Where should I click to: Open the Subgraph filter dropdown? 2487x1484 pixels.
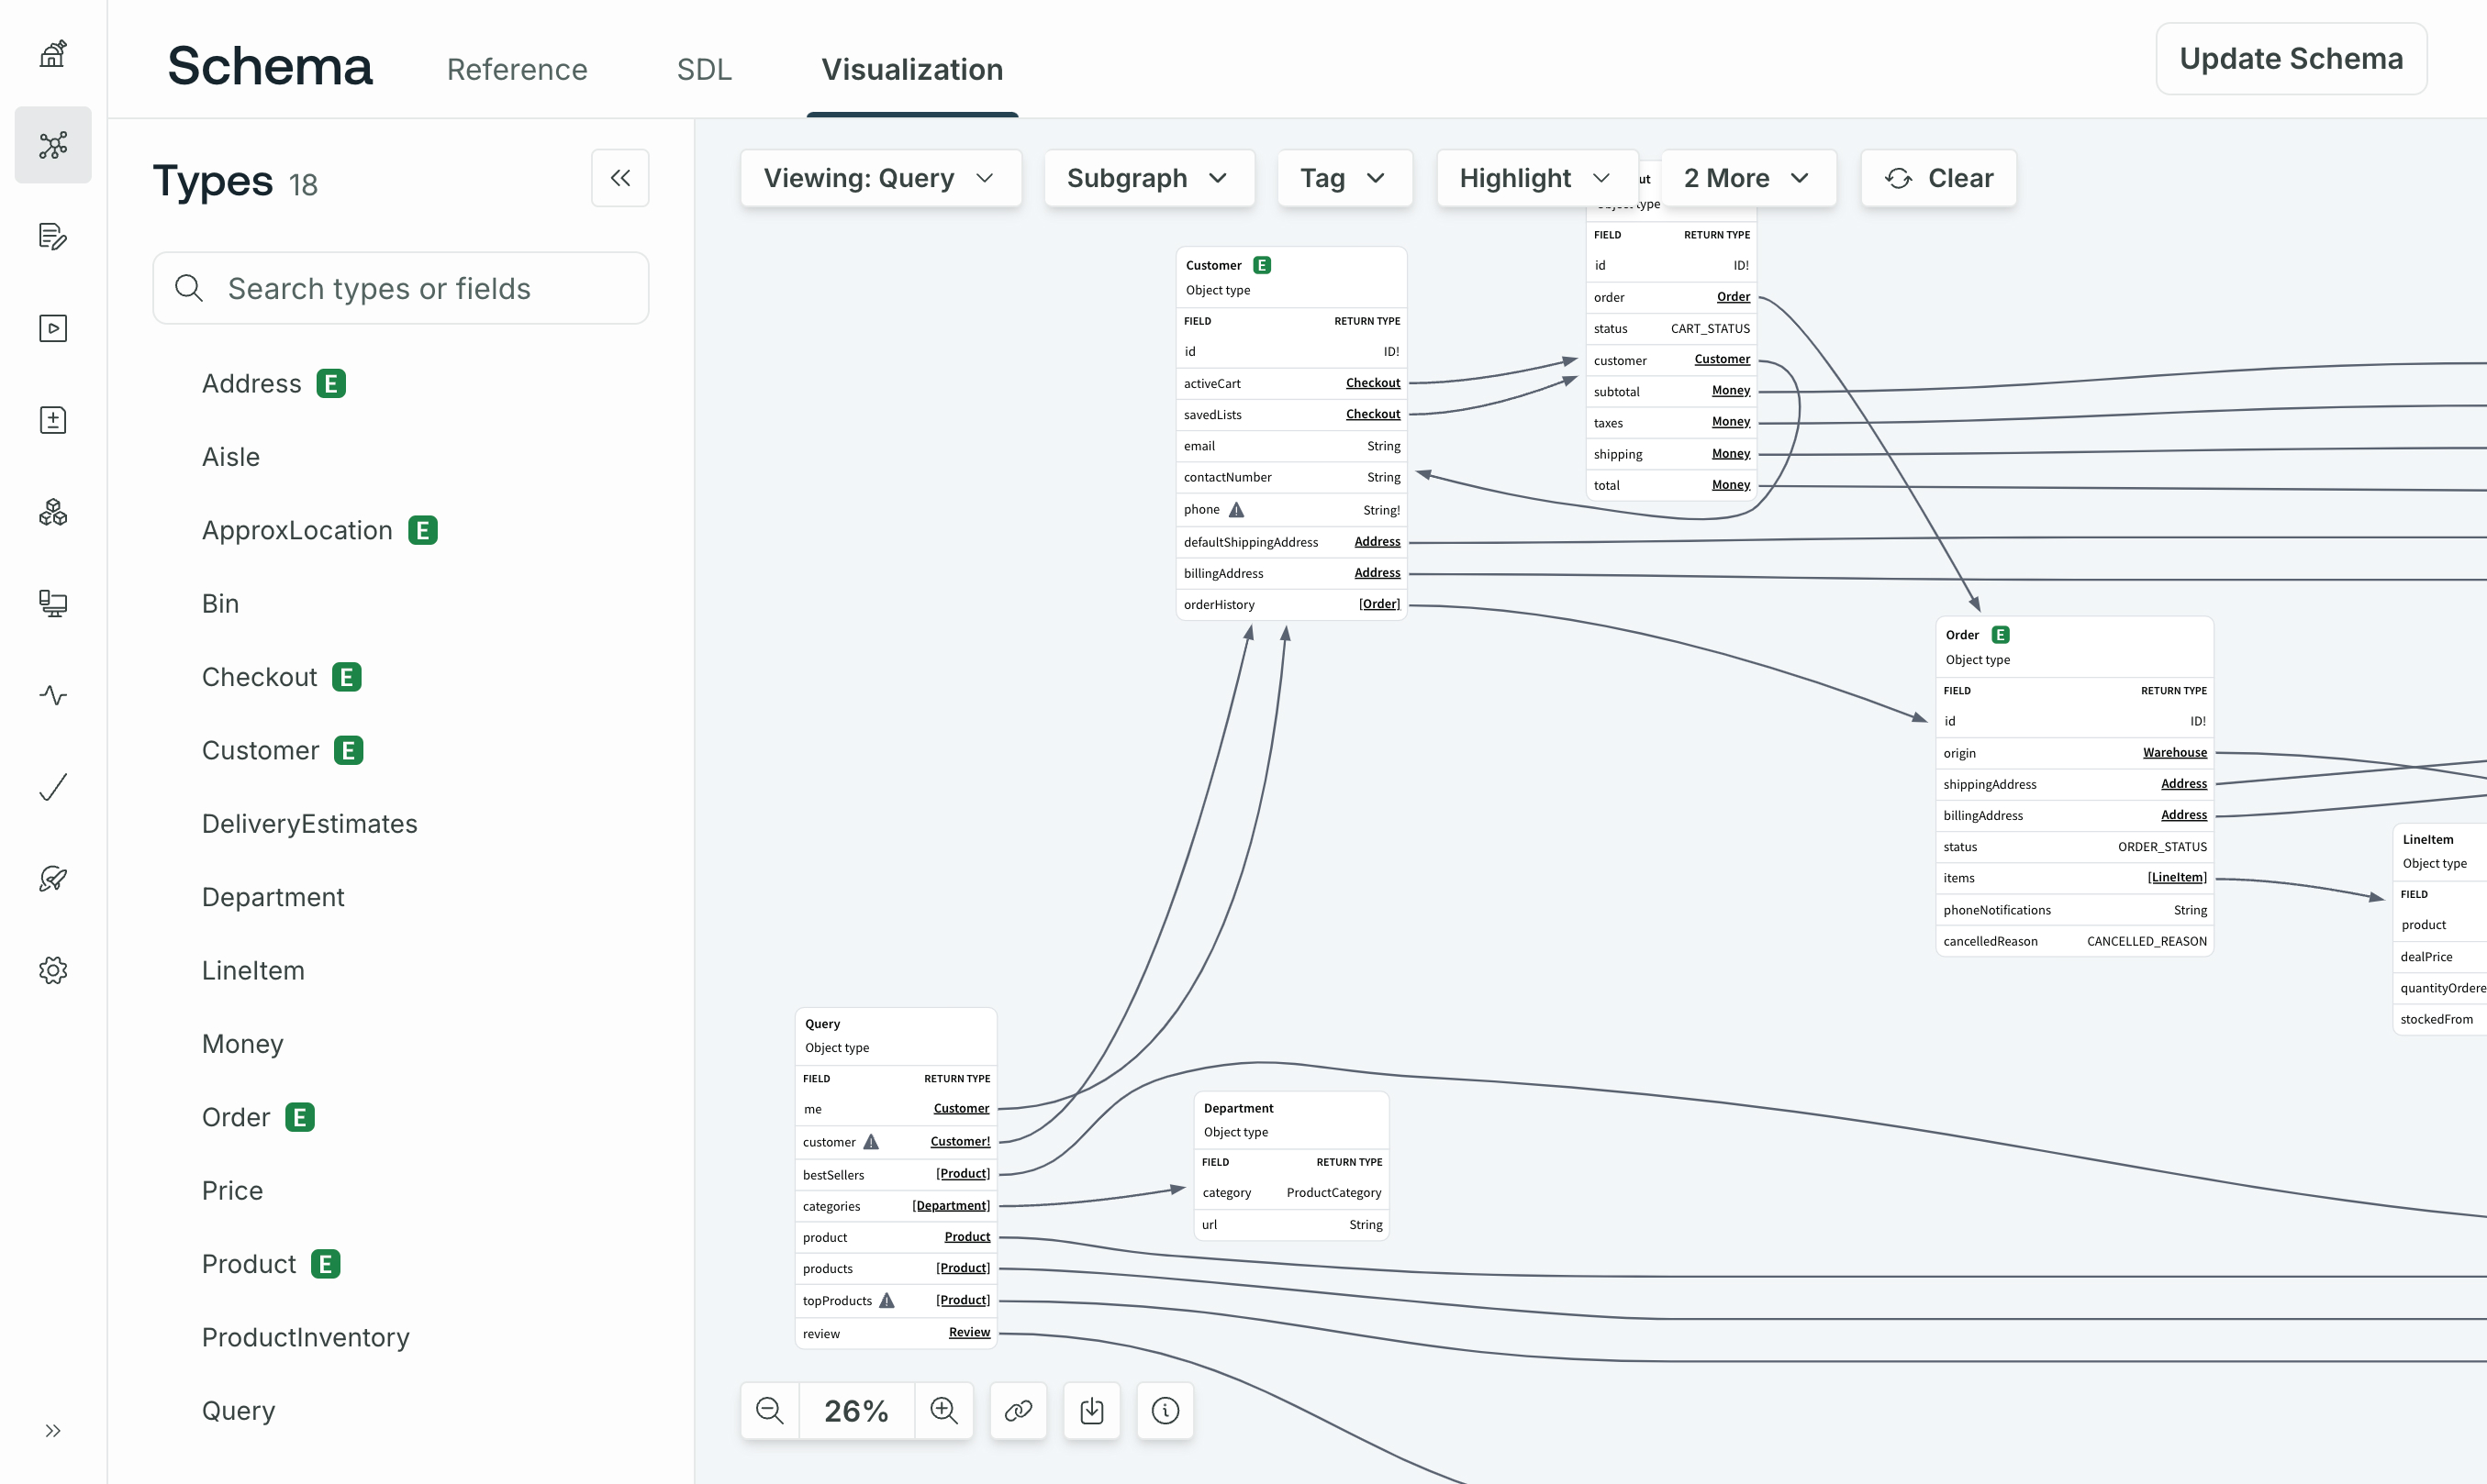[x=1150, y=178]
